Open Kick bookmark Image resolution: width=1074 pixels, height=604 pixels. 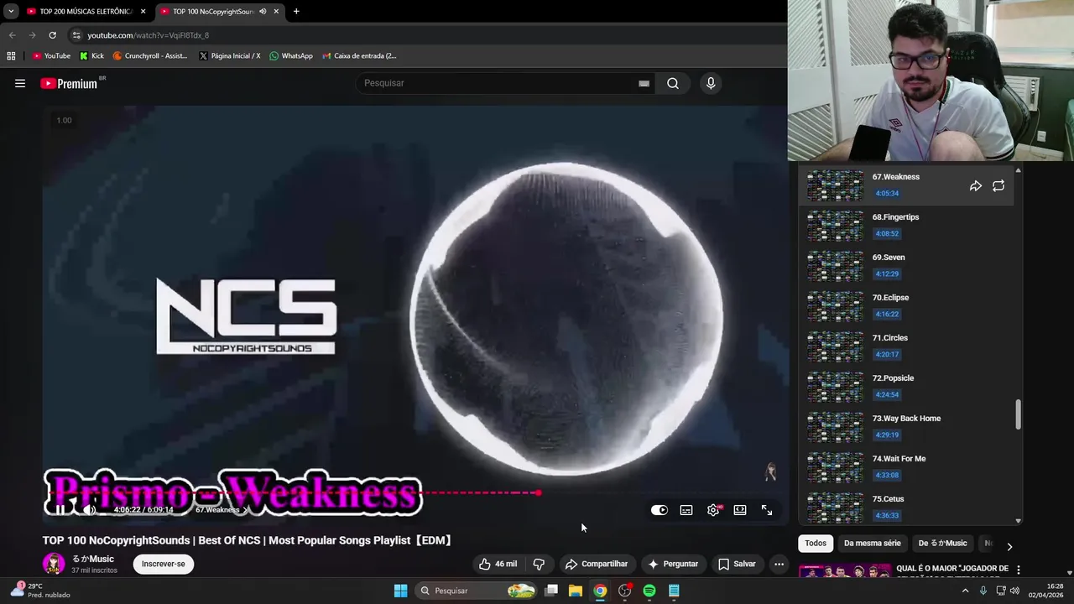91,56
